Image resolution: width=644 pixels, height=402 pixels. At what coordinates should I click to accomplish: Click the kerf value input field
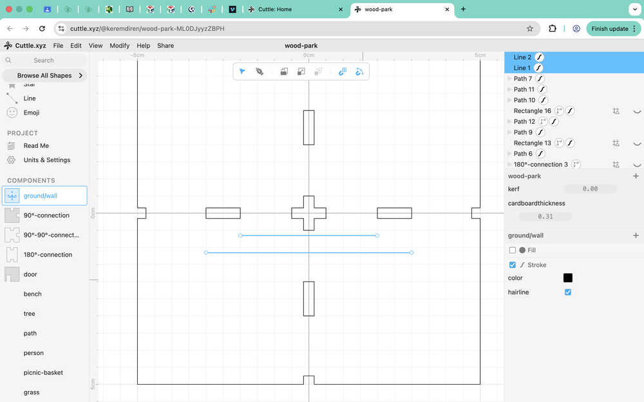pos(590,189)
